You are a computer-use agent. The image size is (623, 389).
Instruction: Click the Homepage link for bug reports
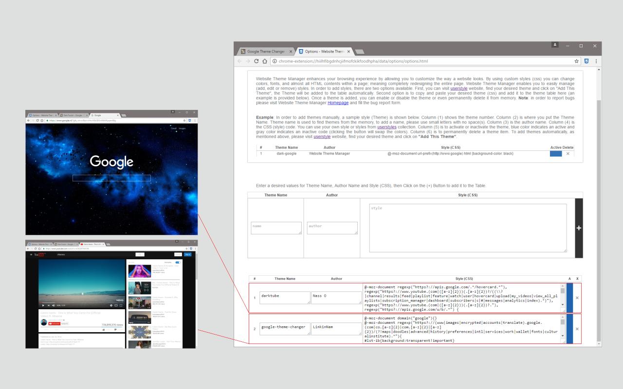coord(338,103)
